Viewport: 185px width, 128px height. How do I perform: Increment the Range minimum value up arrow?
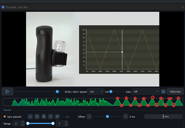(x=23, y=122)
